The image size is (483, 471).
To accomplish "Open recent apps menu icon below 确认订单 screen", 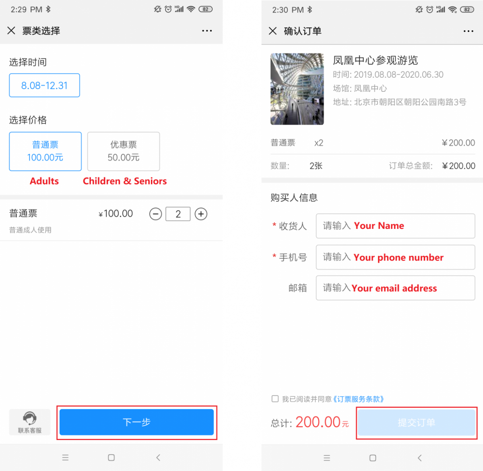I will pyautogui.click(x=327, y=458).
